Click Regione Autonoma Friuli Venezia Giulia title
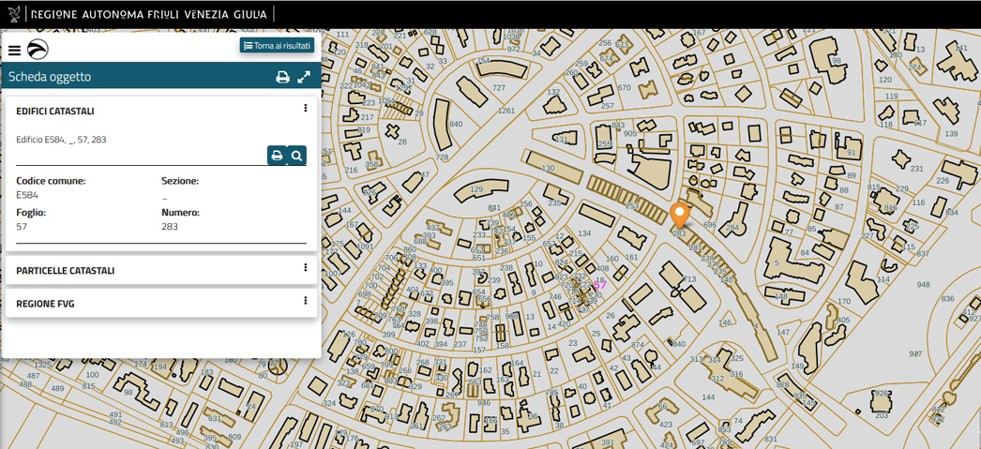The image size is (981, 449). click(x=148, y=14)
